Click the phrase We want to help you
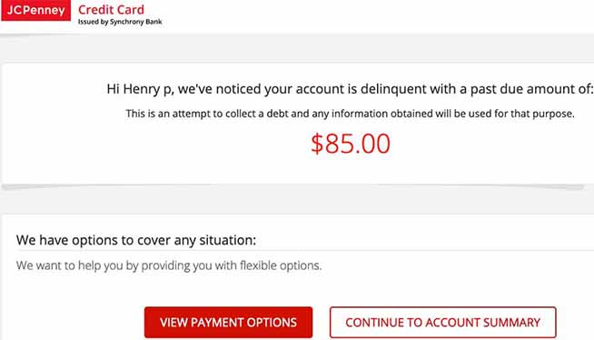This screenshot has width=594, height=340. click(x=58, y=265)
